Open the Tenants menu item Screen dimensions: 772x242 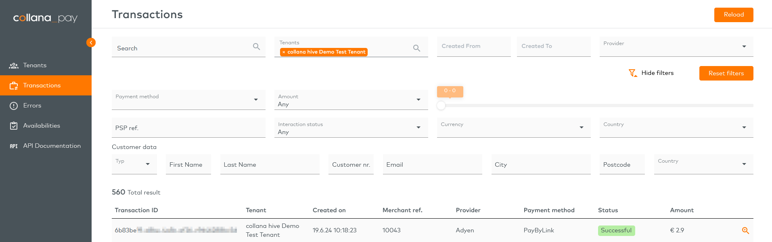46,65
